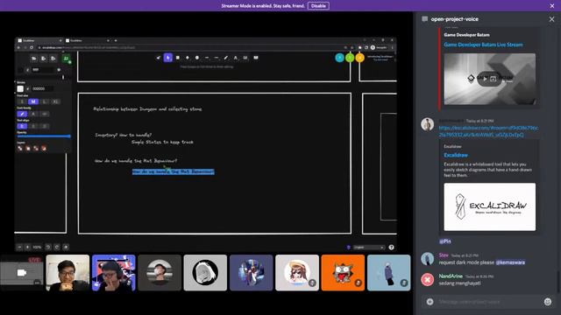Select the Diamond shape tool
The height and width of the screenshot is (315, 561).
pyautogui.click(x=187, y=58)
